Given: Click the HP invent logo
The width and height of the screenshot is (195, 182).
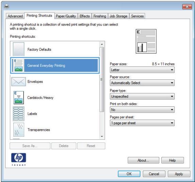Looking at the screenshot, I should 18,159.
